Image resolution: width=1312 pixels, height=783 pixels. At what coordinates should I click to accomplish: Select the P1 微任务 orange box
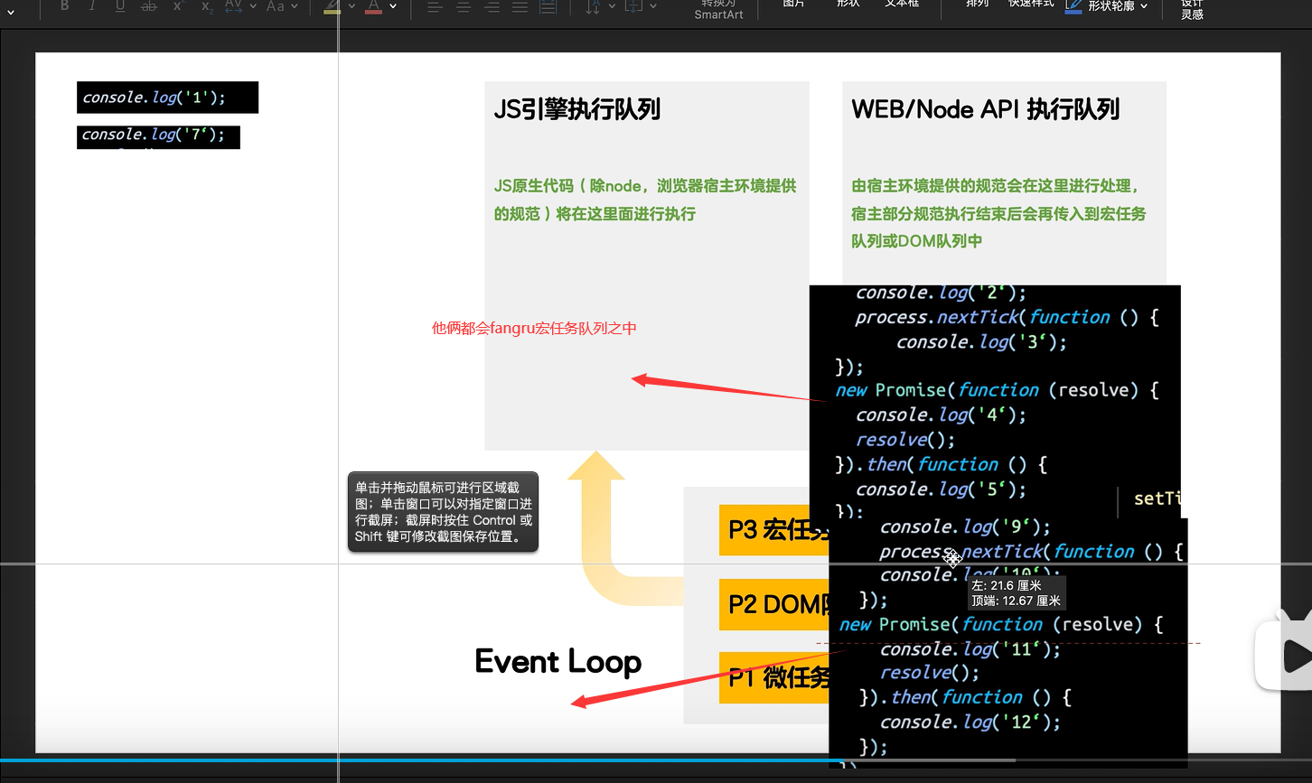[774, 676]
